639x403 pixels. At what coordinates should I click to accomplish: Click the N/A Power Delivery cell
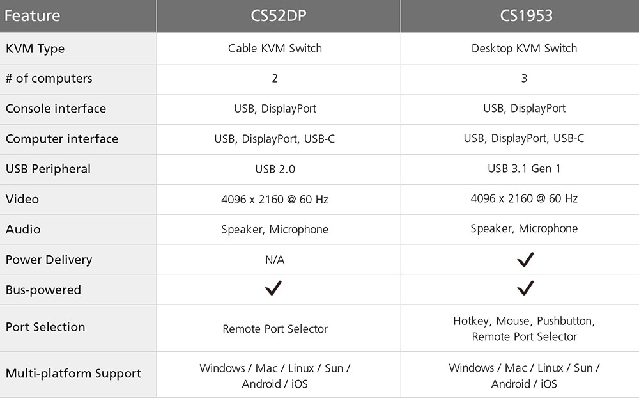coord(275,260)
